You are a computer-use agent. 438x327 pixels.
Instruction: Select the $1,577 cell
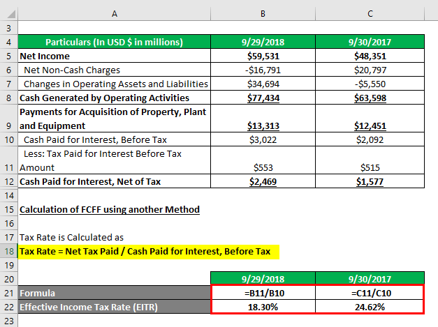pos(370,181)
